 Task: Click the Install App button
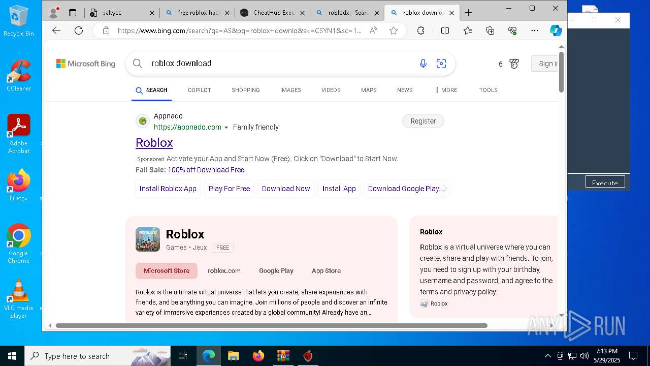(x=339, y=189)
